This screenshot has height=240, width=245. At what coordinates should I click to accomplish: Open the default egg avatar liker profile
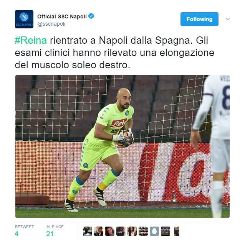click(x=154, y=231)
